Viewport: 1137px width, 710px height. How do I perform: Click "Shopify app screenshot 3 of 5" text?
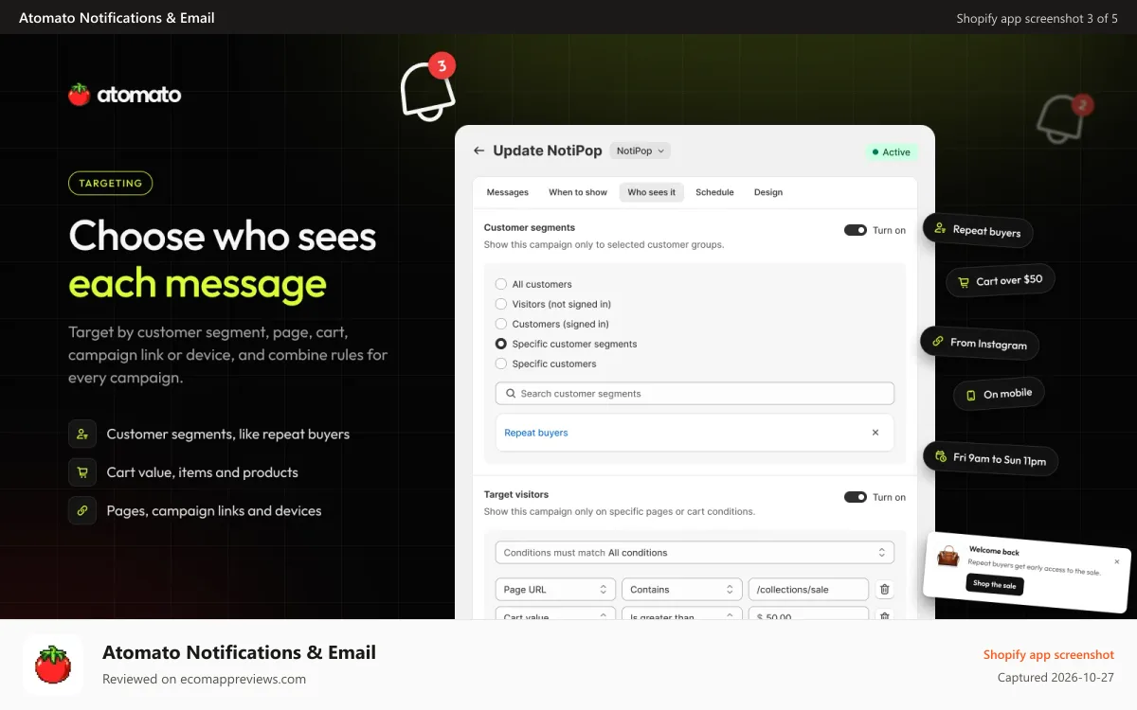pos(1038,18)
